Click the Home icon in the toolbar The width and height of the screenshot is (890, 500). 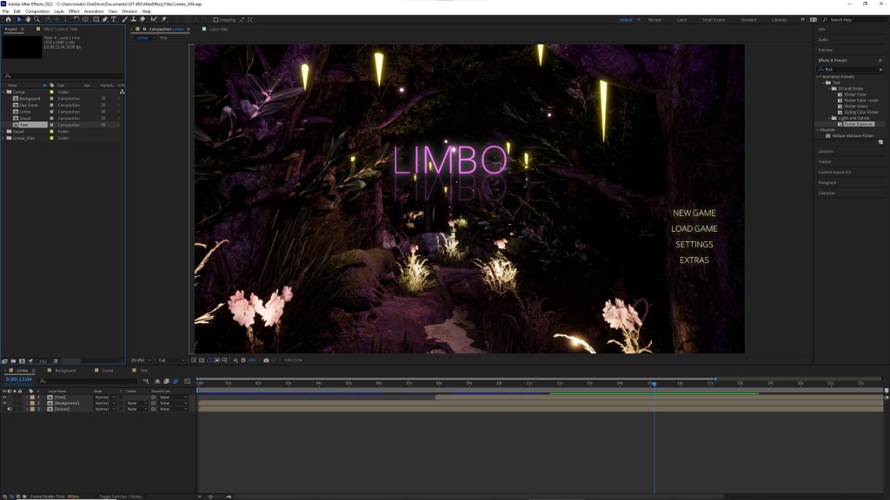(8, 19)
